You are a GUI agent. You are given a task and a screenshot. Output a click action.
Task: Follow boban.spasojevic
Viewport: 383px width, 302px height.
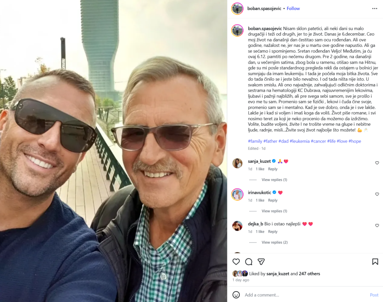(x=293, y=9)
